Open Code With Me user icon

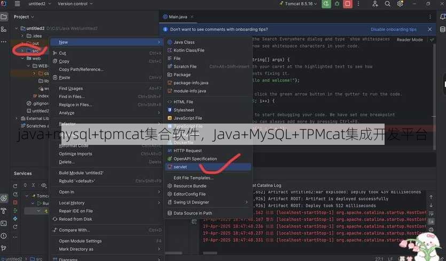[x=375, y=4]
